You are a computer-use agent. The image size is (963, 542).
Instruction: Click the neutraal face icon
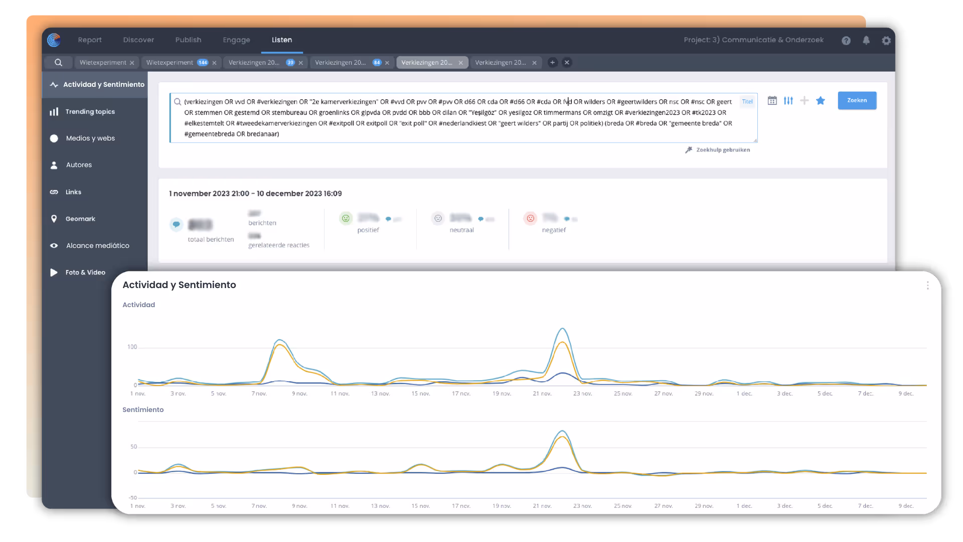[438, 218]
